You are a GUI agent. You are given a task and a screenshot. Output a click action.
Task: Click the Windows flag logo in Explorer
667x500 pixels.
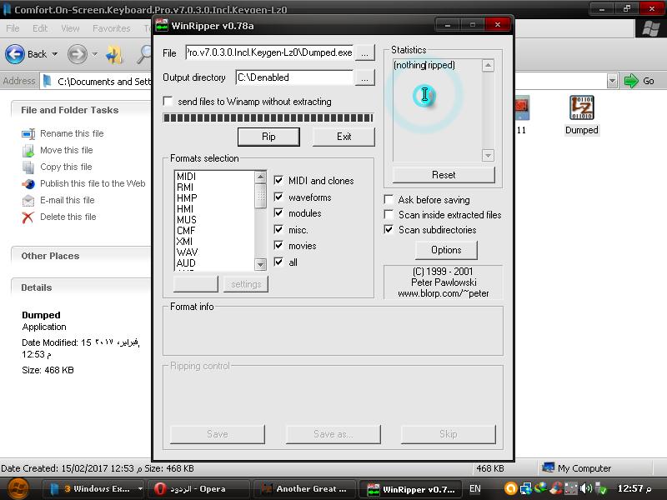click(x=650, y=28)
